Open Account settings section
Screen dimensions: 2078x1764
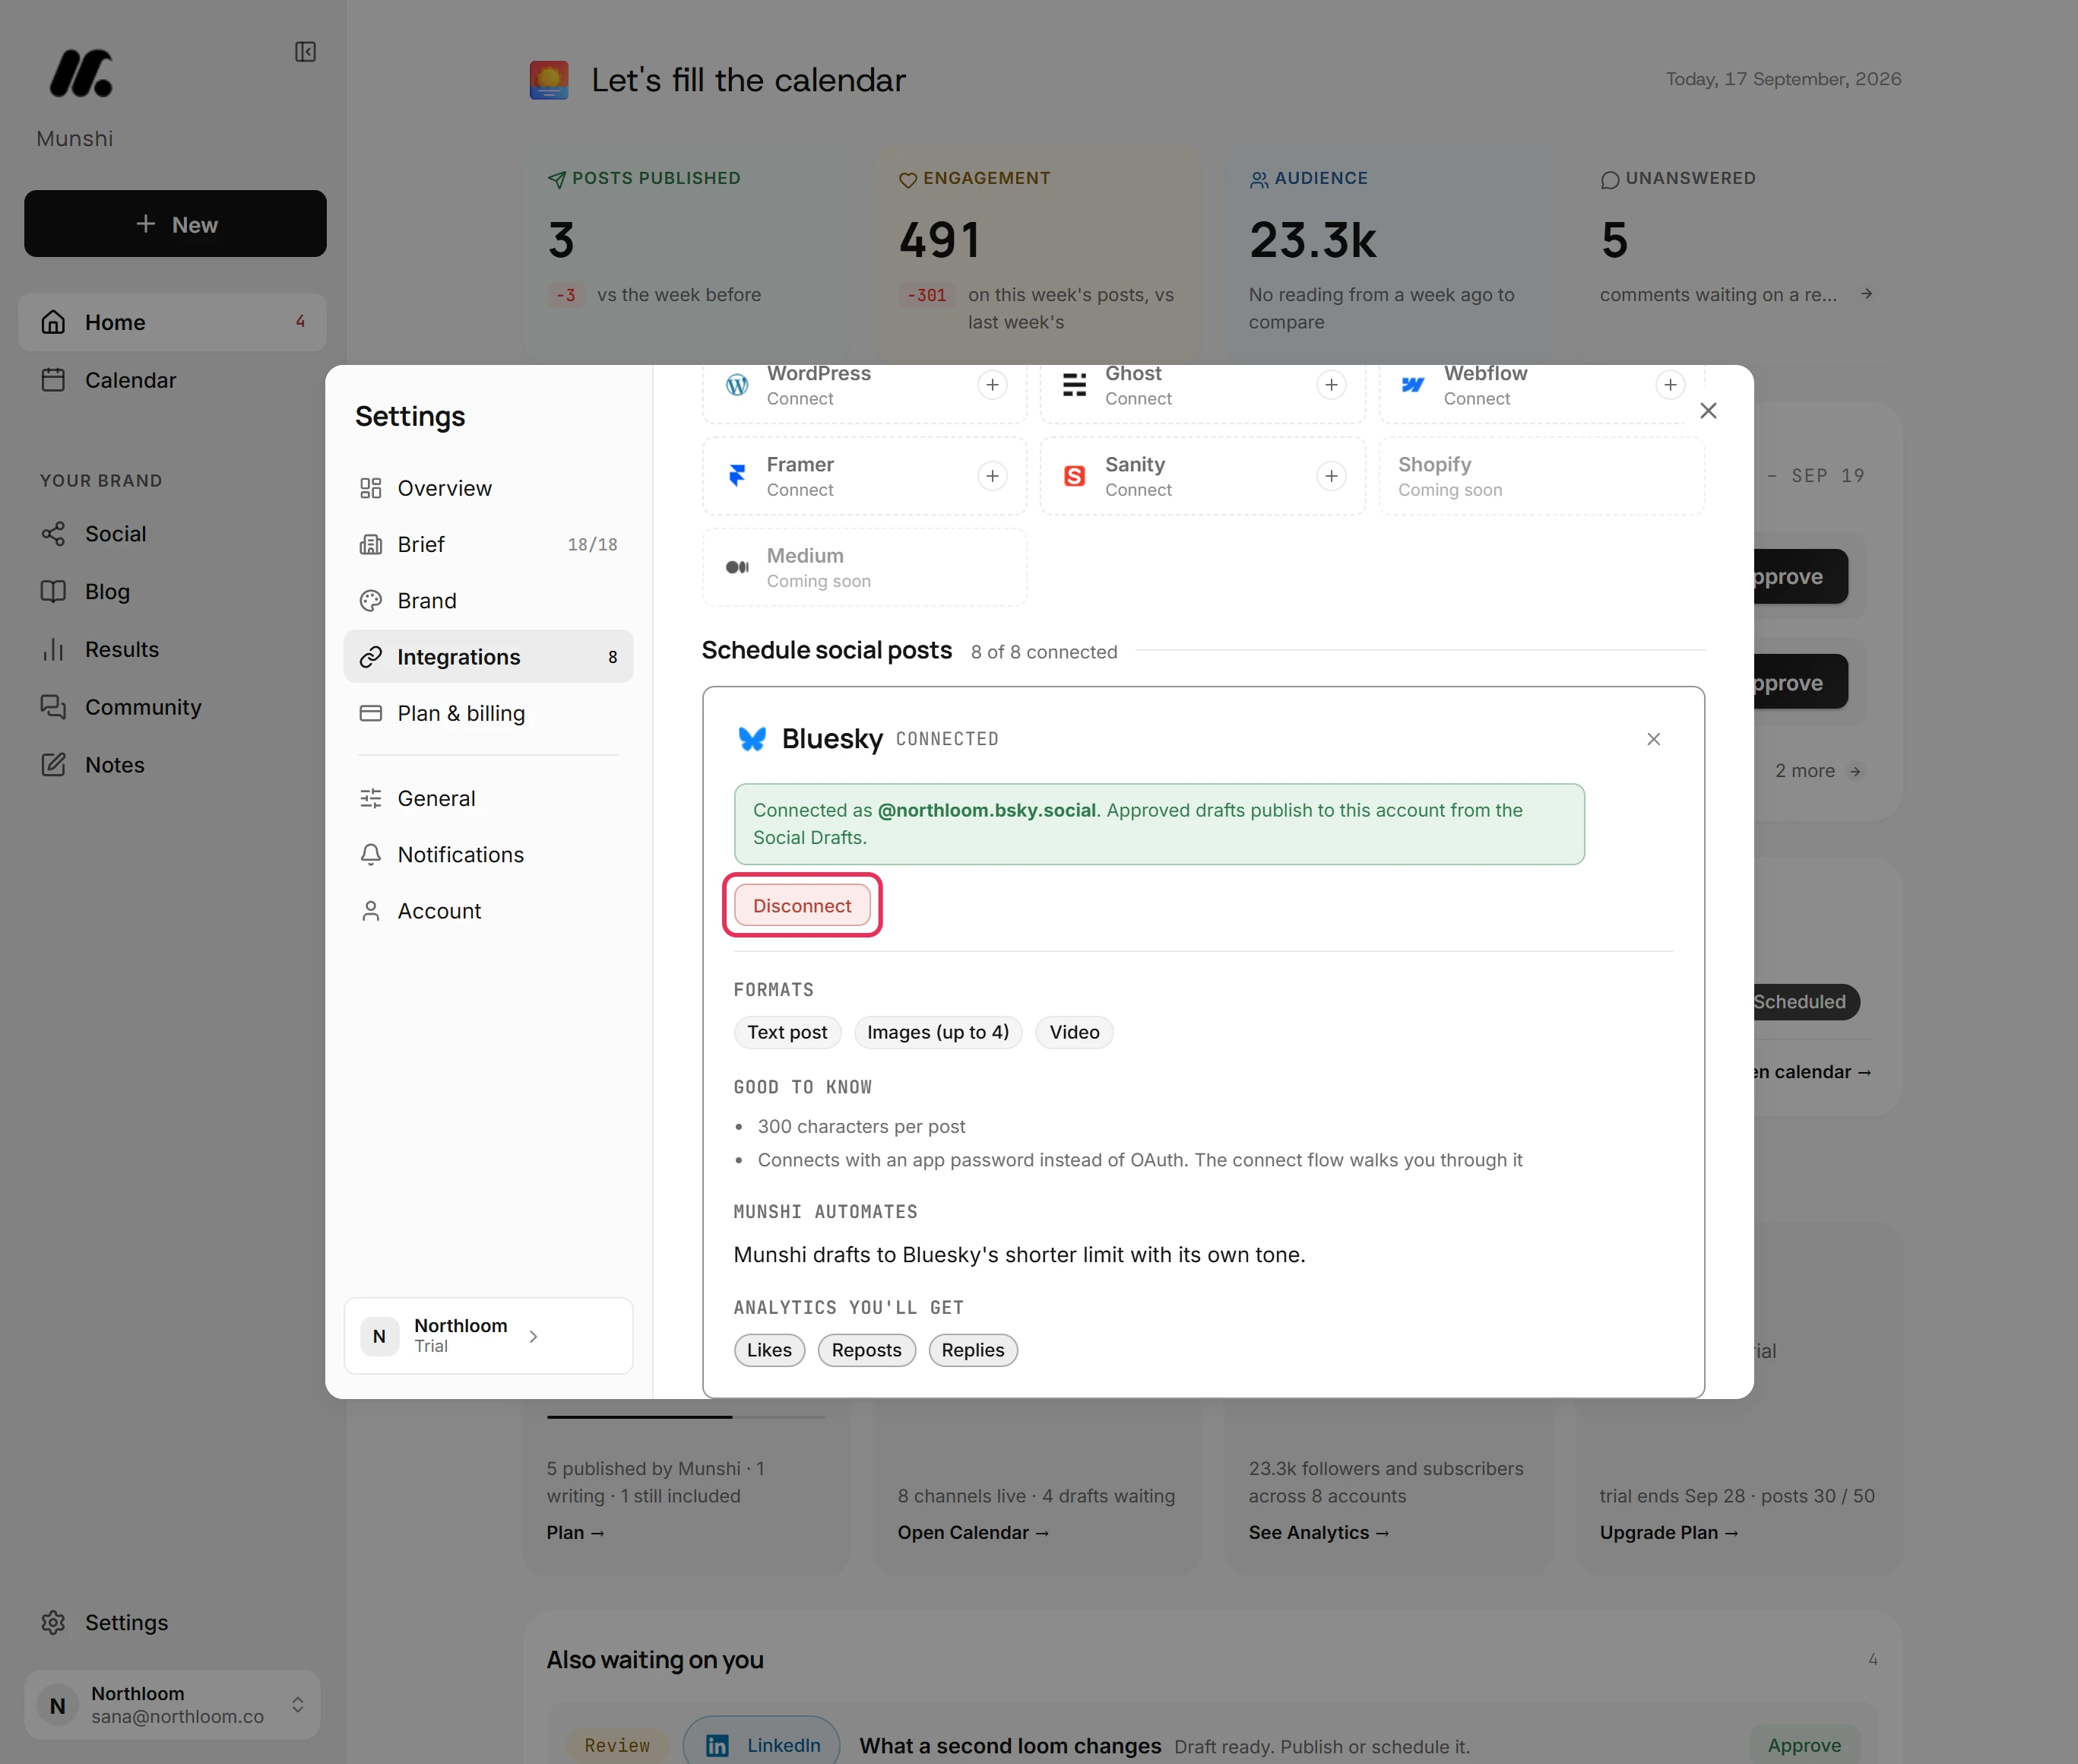pos(488,911)
